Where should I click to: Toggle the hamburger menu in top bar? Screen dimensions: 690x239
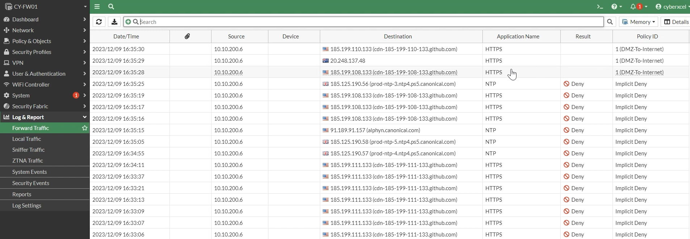(97, 7)
